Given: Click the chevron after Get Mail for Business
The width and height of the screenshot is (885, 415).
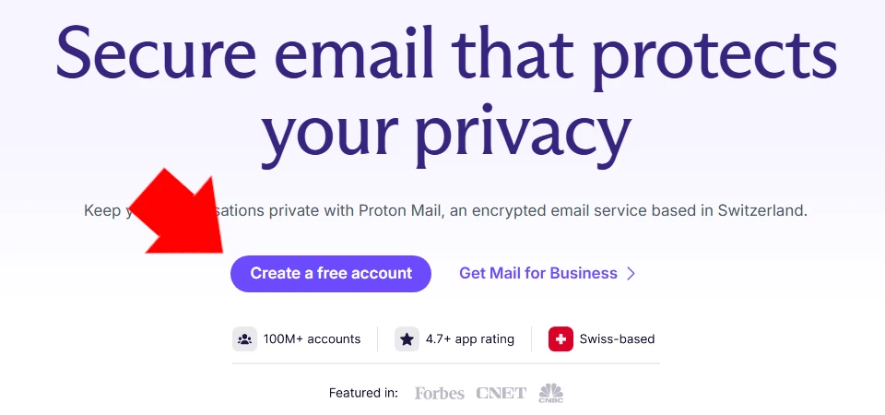Looking at the screenshot, I should 631,274.
